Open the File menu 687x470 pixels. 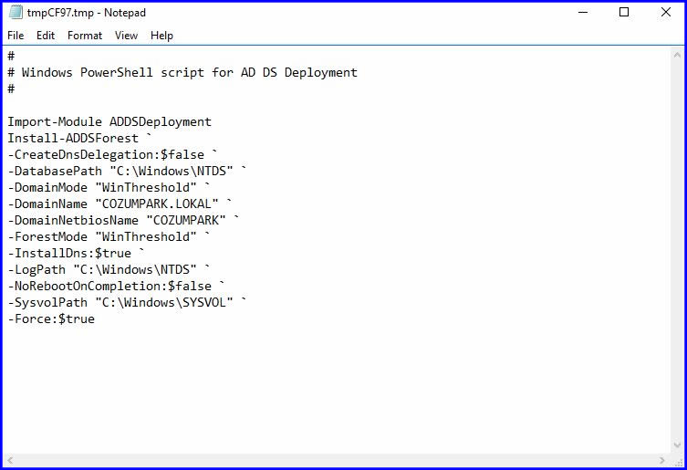click(x=16, y=36)
